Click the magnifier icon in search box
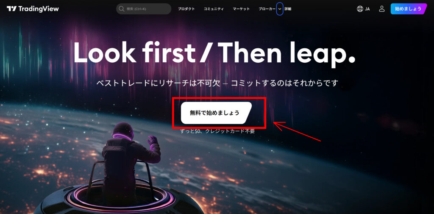 (x=121, y=9)
